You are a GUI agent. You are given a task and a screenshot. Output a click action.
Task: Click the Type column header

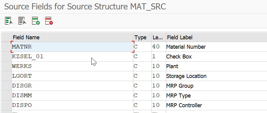pos(143,37)
